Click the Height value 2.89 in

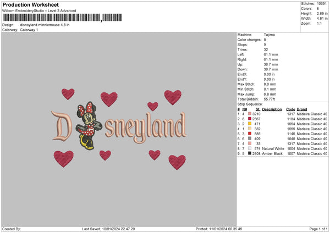point(322,13)
